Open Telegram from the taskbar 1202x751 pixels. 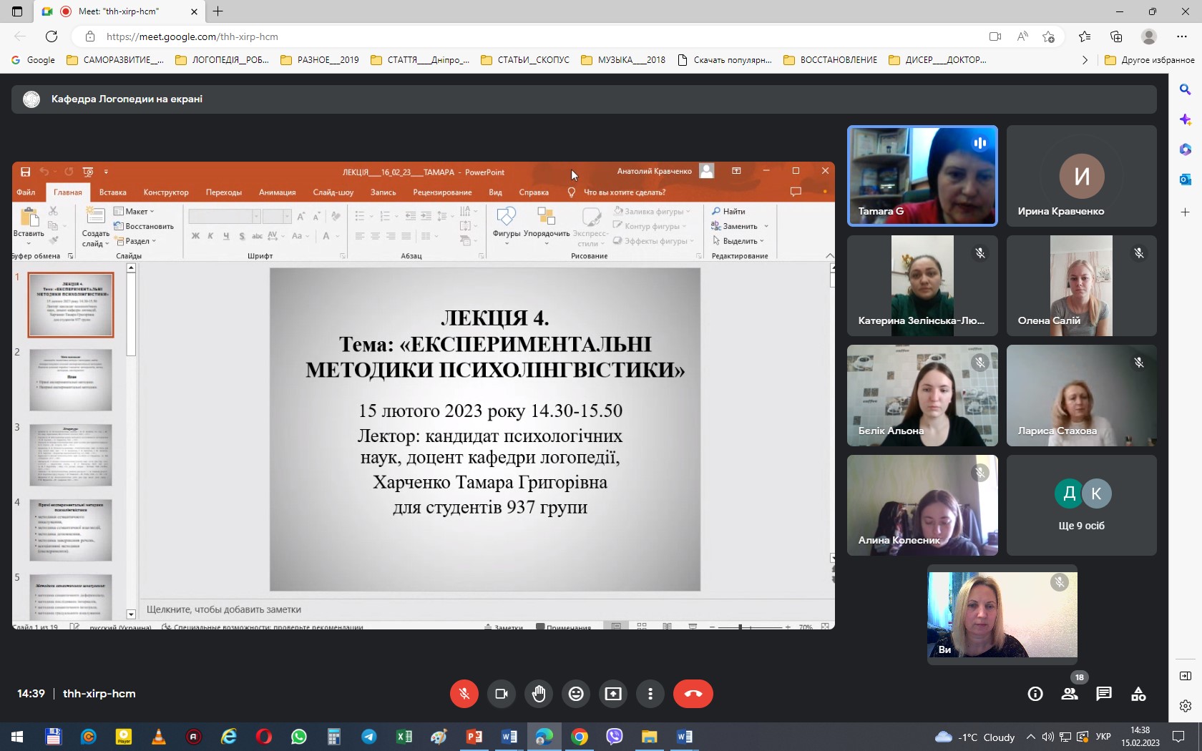[x=368, y=737]
